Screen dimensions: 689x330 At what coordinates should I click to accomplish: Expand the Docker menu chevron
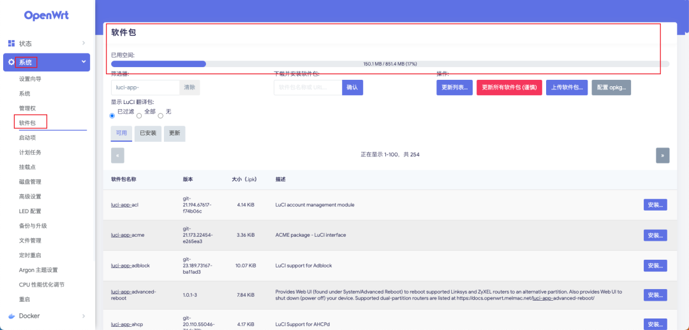pyautogui.click(x=84, y=315)
